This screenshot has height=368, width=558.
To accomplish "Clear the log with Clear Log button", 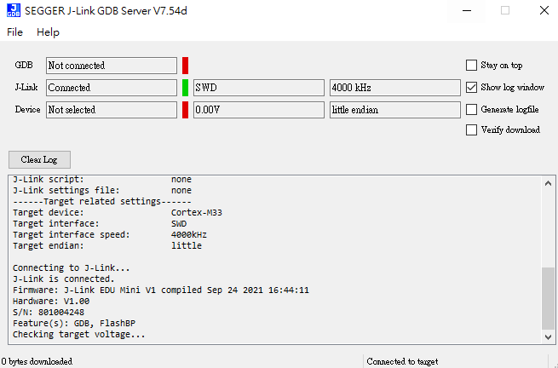I will click(x=39, y=159).
